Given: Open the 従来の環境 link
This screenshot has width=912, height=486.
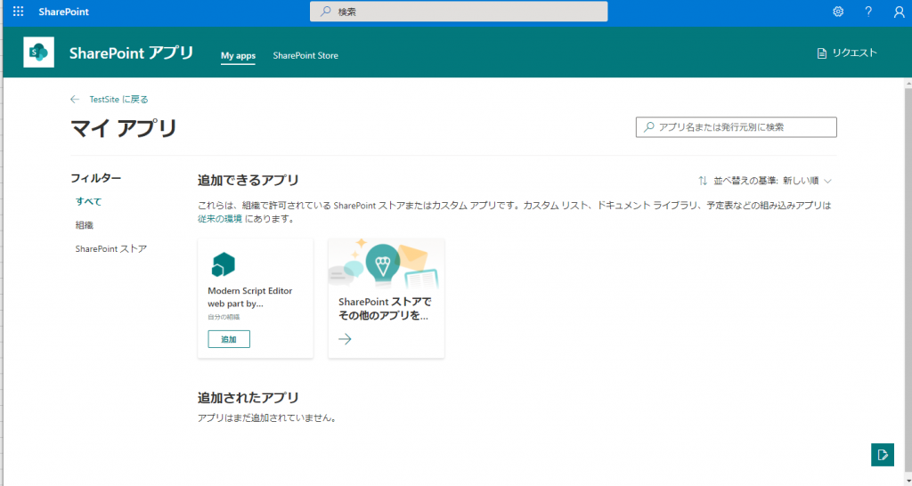Looking at the screenshot, I should pos(220,219).
